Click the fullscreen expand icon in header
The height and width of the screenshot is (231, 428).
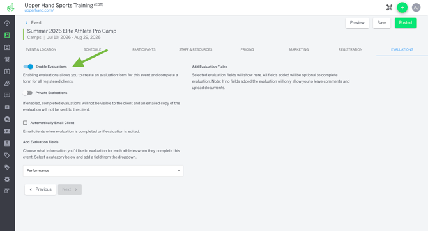point(389,8)
